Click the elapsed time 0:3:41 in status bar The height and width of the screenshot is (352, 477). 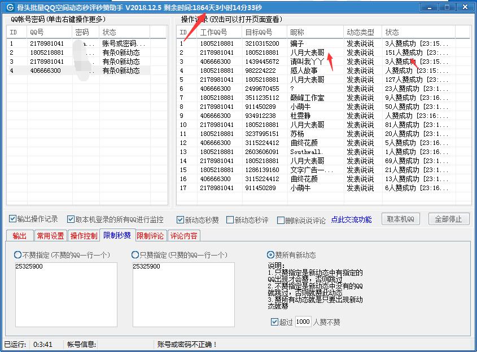click(43, 345)
